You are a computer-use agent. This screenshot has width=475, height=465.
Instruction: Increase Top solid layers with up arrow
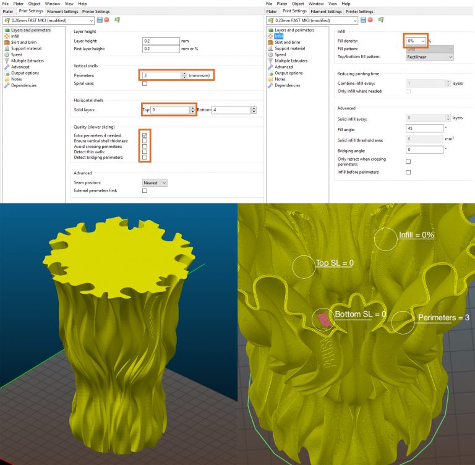point(192,108)
